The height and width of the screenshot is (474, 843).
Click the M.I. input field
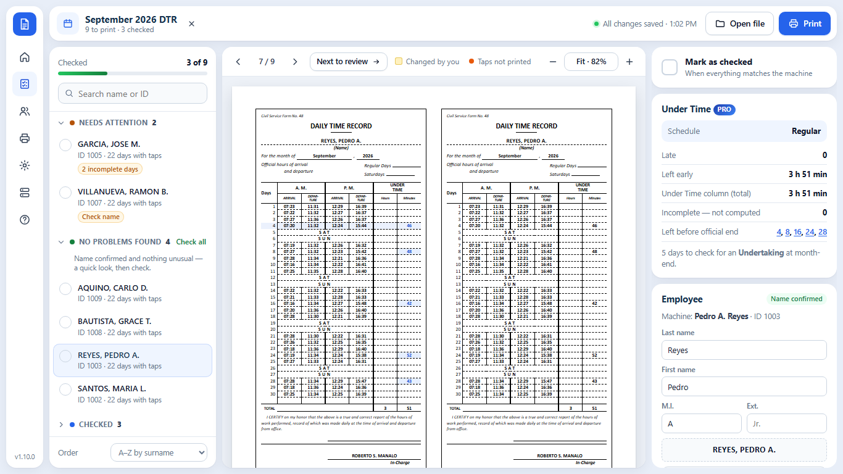pyautogui.click(x=702, y=423)
